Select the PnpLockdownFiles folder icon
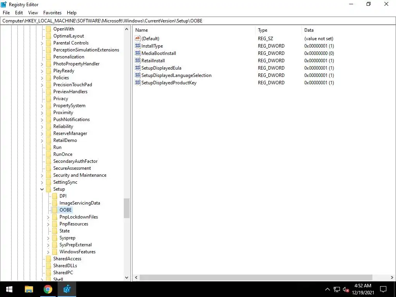Viewport: 396px width, 297px height. pos(55,217)
